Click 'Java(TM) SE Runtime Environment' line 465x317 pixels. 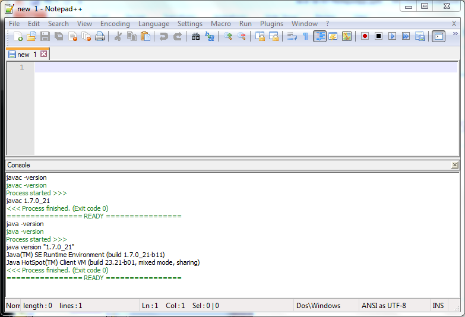point(86,255)
